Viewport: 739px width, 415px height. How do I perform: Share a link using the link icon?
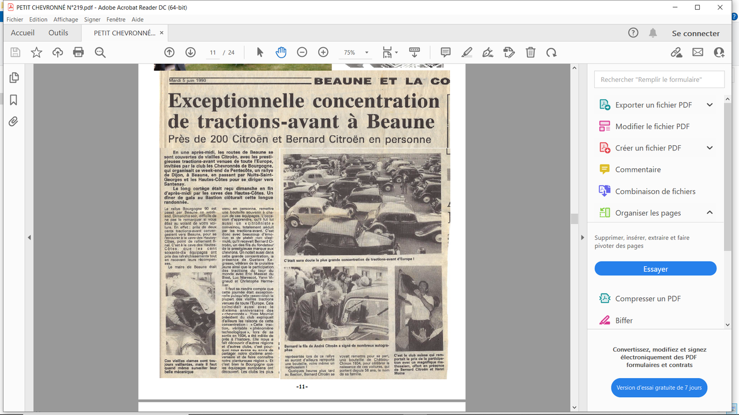tap(676, 52)
